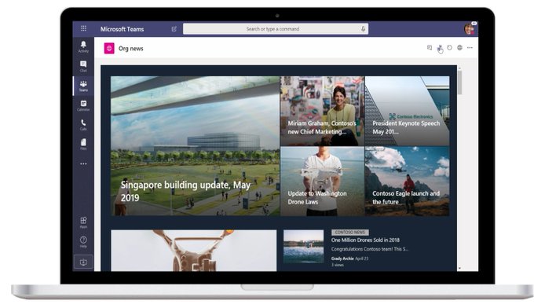Click the new chat compose icon
This screenshot has width=534, height=308.
click(x=174, y=29)
